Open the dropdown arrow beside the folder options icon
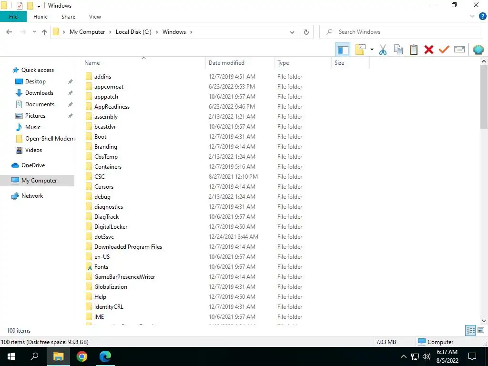The image size is (488, 366). 372,50
